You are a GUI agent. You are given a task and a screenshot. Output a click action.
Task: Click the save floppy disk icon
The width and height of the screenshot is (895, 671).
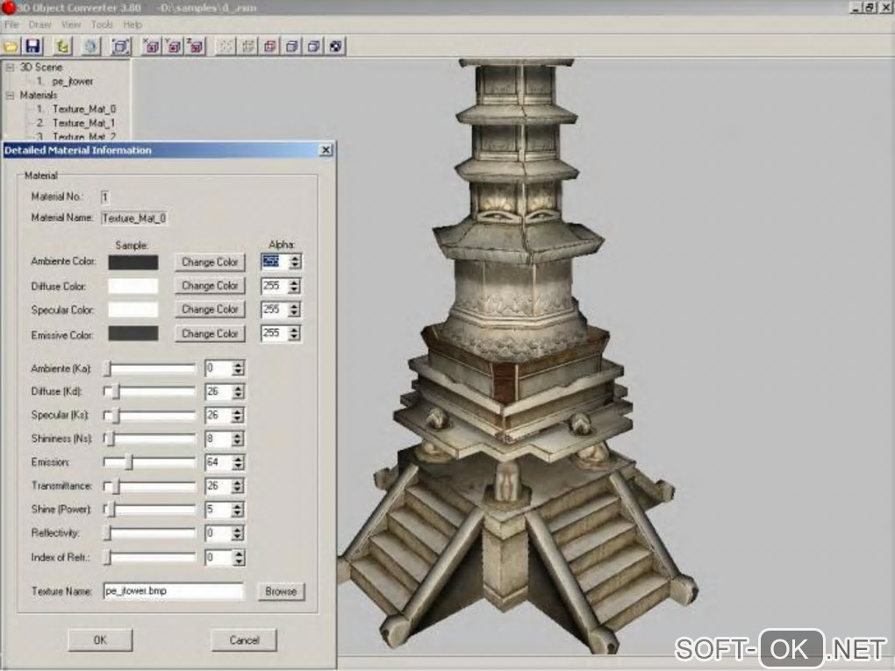click(32, 46)
